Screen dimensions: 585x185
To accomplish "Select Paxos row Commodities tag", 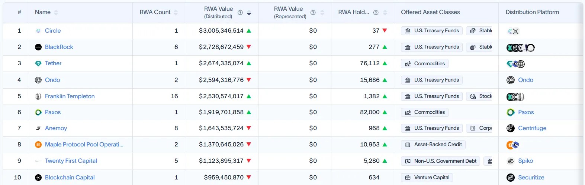I will (425, 112).
